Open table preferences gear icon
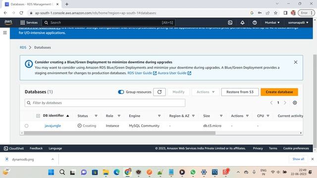Image resolution: width=317 pixels, height=178 pixels. tap(295, 103)
